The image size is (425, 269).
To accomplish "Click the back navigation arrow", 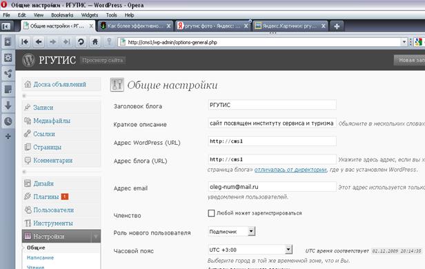I will click(39, 41).
